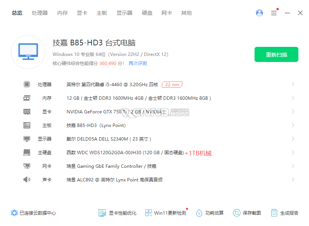Viewport: 309px width, 226px height.
Task: Click the large blue desktop computer icon
Action: (x=28, y=52)
